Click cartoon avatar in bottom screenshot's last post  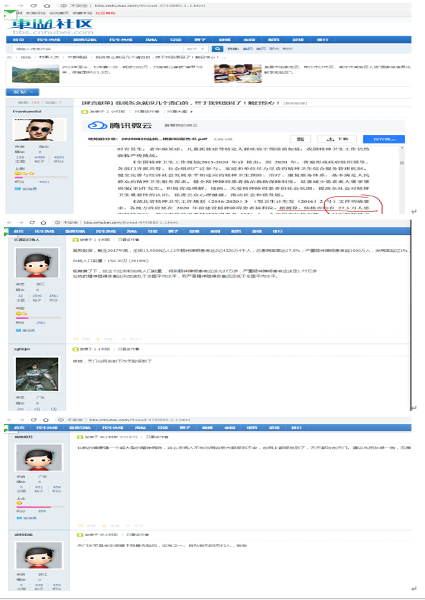click(39, 555)
